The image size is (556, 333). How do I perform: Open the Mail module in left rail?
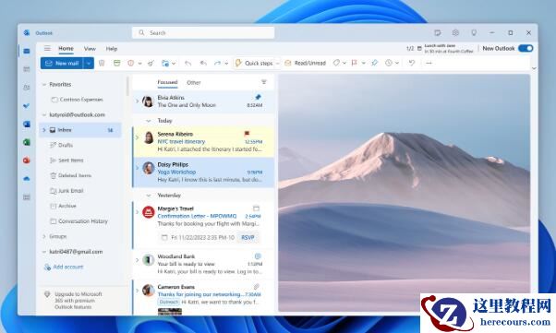point(27,51)
